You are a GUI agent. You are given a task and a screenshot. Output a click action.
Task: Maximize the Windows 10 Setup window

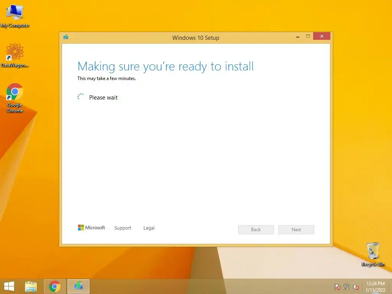pyautogui.click(x=308, y=36)
